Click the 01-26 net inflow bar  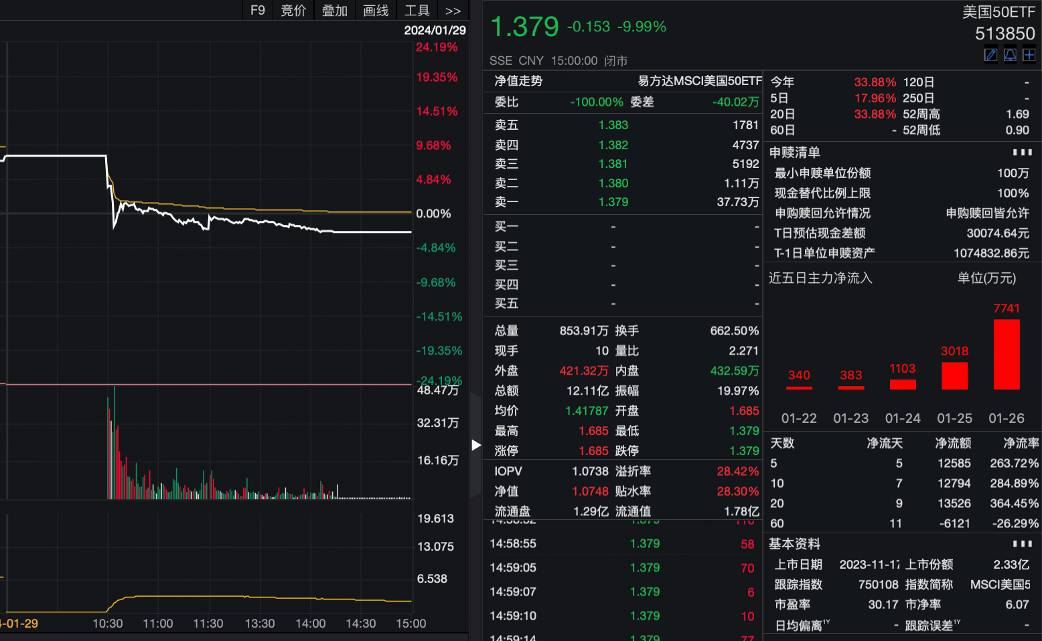(1007, 355)
